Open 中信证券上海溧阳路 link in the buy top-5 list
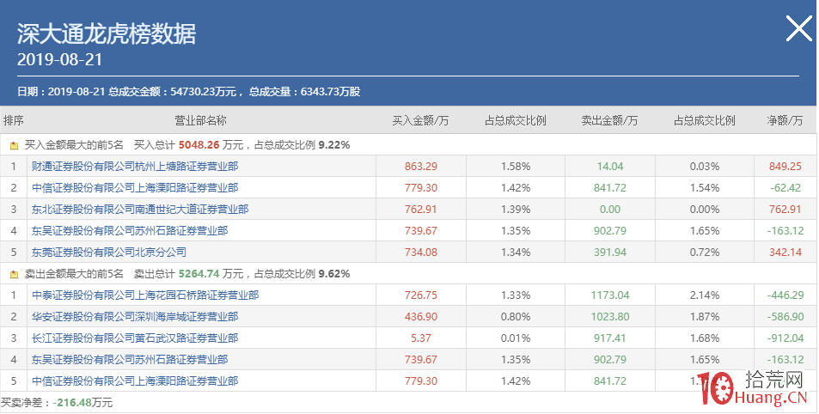The image size is (819, 414). point(135,188)
